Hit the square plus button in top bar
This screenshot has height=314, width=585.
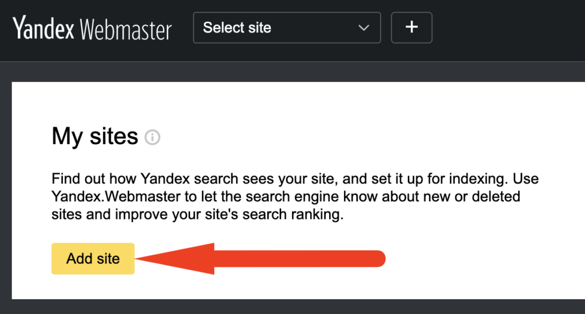point(411,27)
